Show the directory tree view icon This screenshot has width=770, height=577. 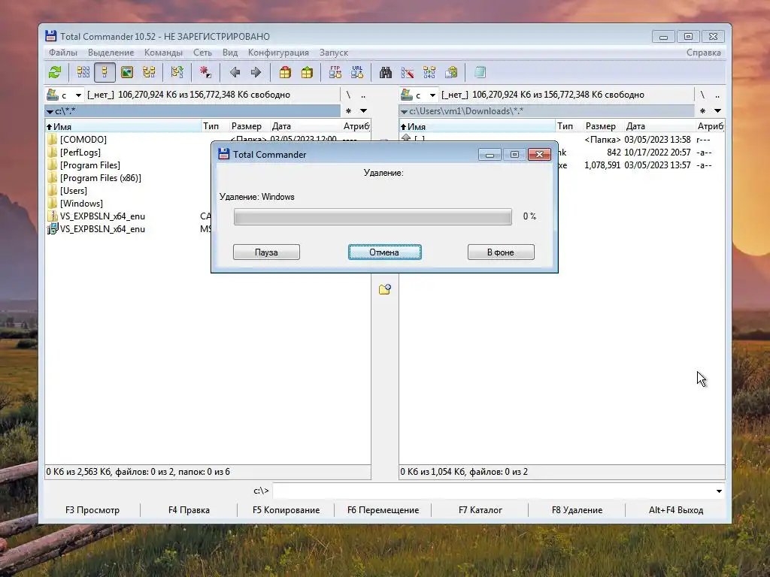pyautogui.click(x=149, y=73)
